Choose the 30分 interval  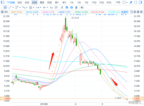[101, 3]
